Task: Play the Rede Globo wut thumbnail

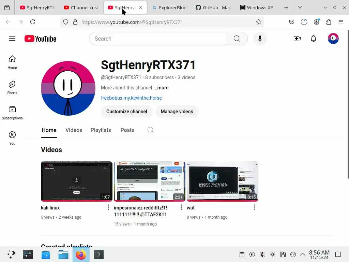Action: click(x=222, y=181)
